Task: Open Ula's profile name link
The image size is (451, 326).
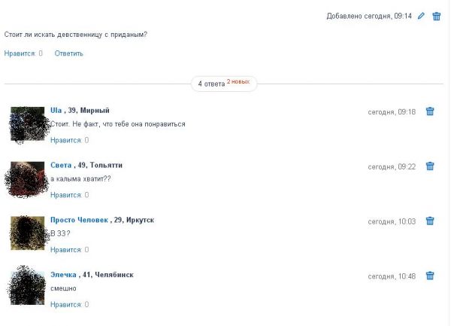Action: pyautogui.click(x=56, y=111)
